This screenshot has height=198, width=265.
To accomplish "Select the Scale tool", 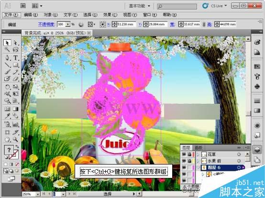I will (x=16, y=87).
